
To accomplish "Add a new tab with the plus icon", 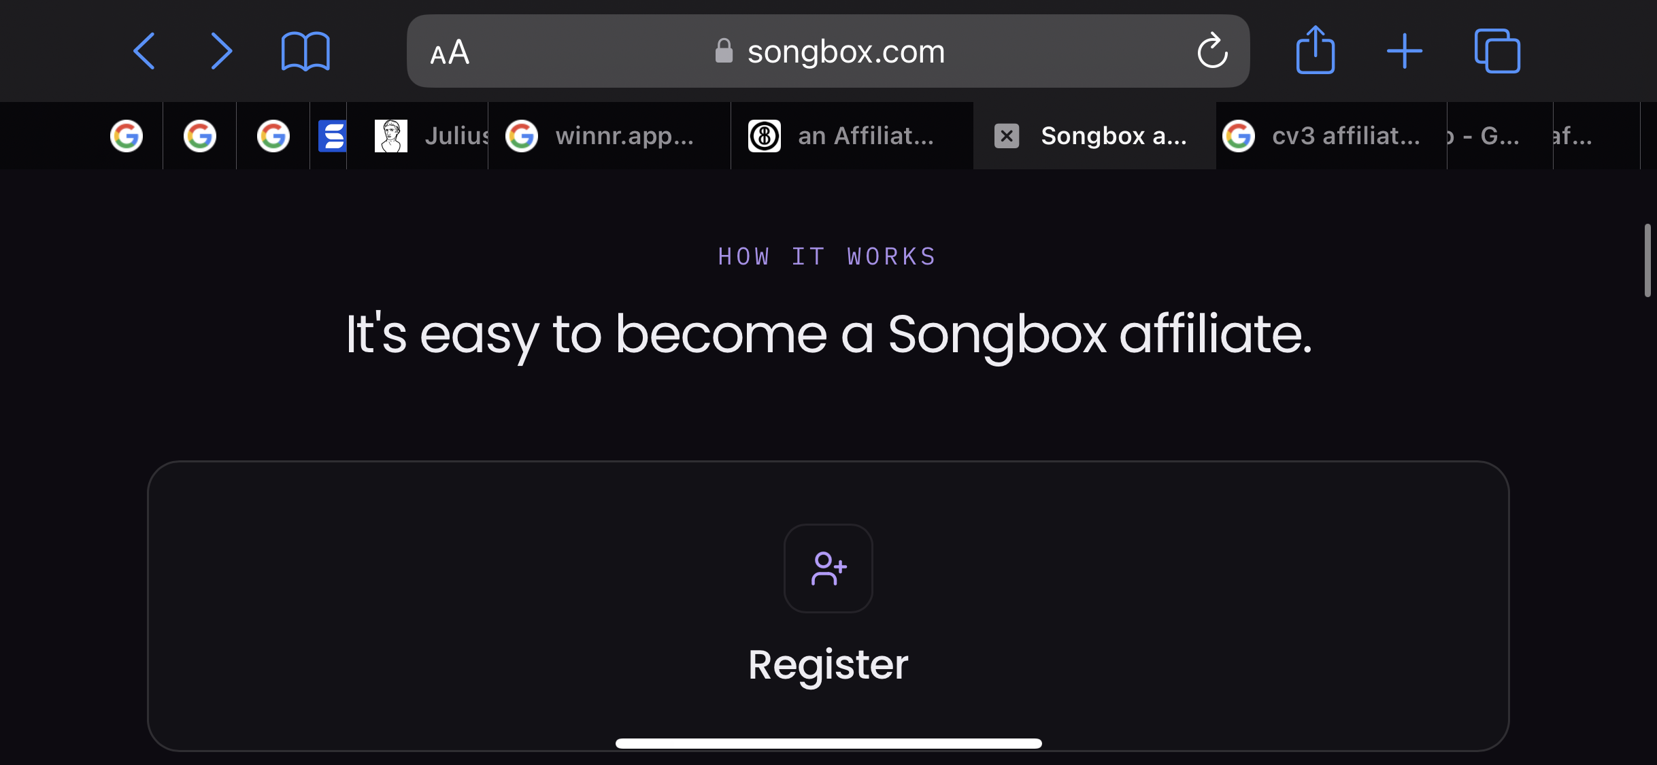I will [1405, 51].
